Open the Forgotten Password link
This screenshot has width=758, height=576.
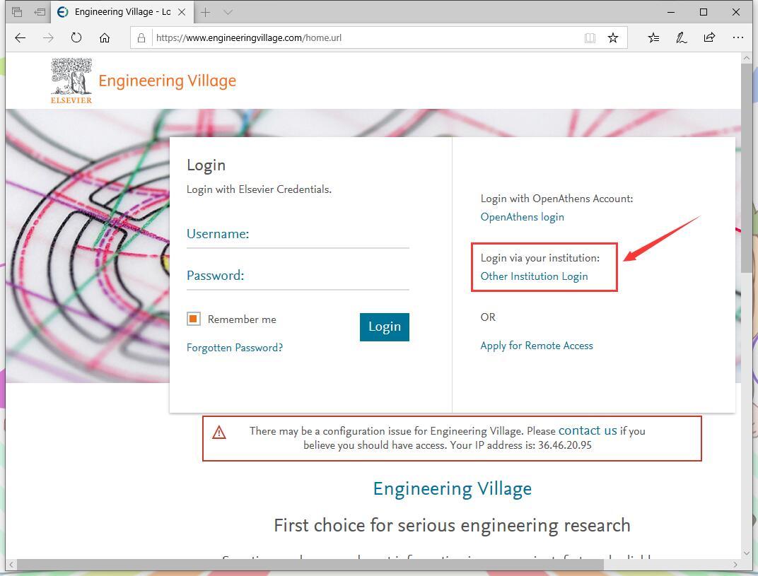point(235,348)
